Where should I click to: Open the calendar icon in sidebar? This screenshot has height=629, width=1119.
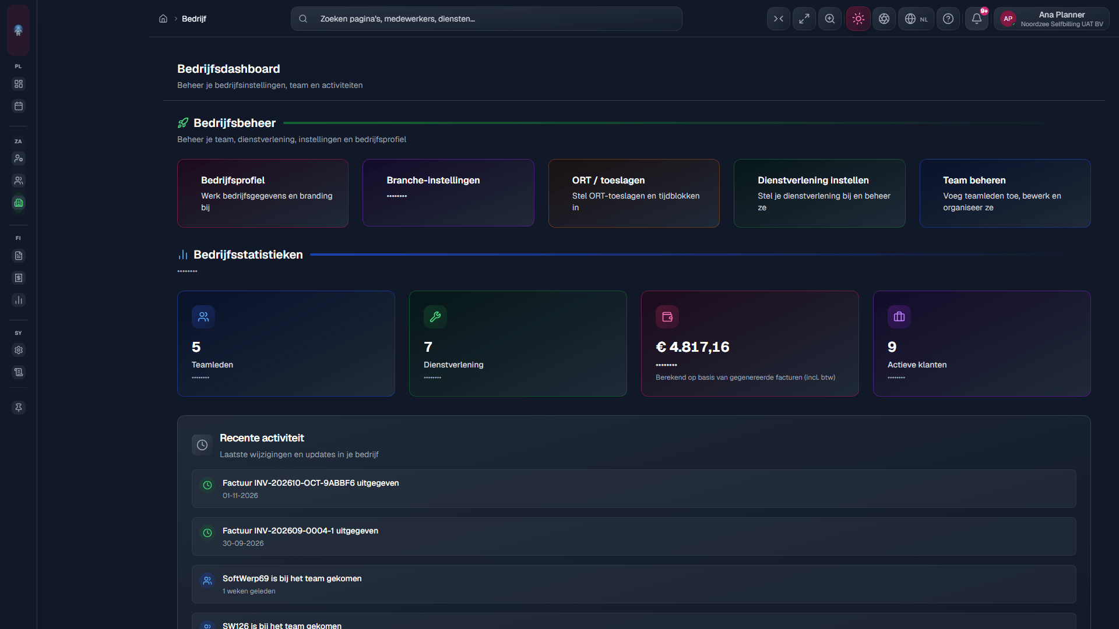pos(19,106)
